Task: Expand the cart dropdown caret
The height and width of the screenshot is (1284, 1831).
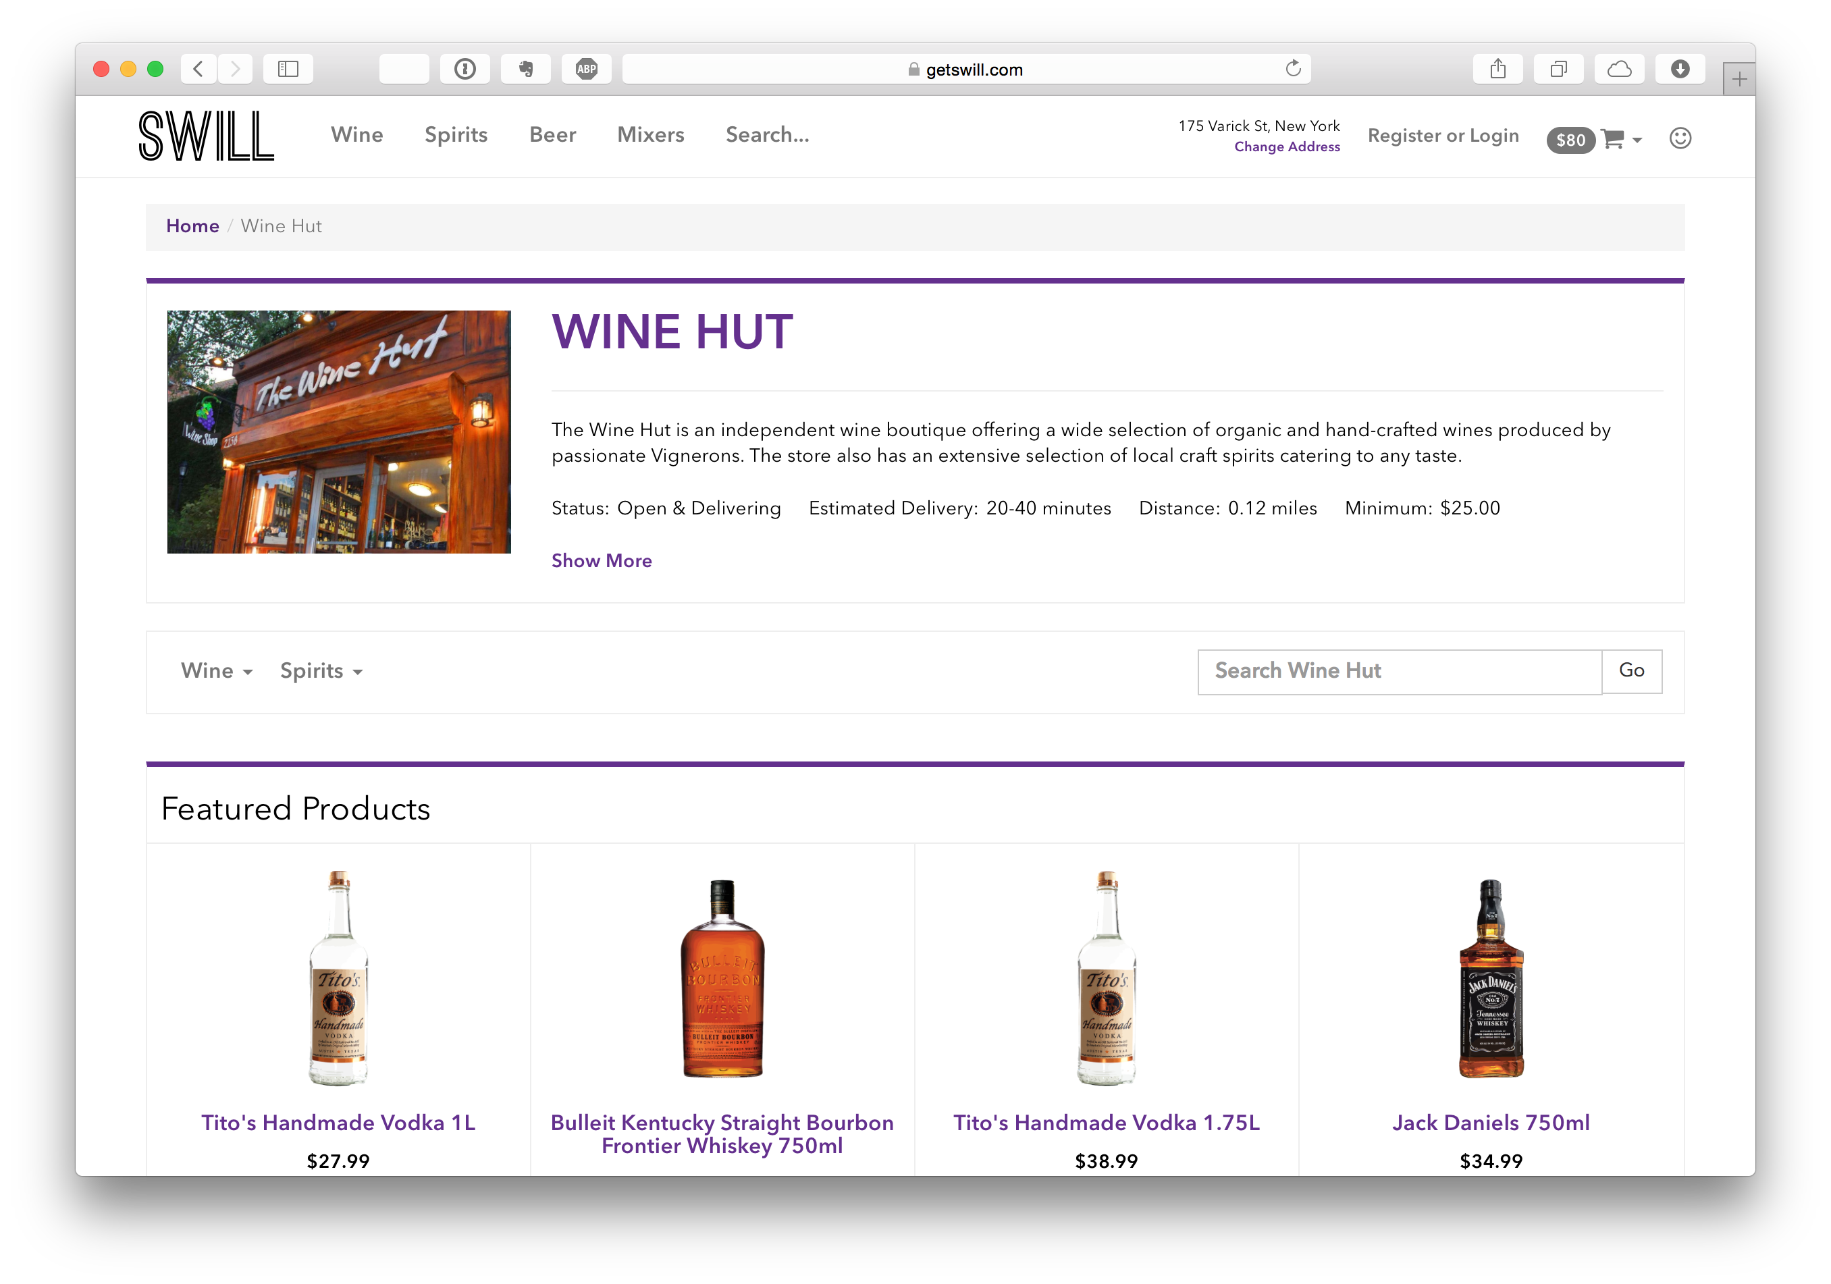Action: tap(1637, 140)
